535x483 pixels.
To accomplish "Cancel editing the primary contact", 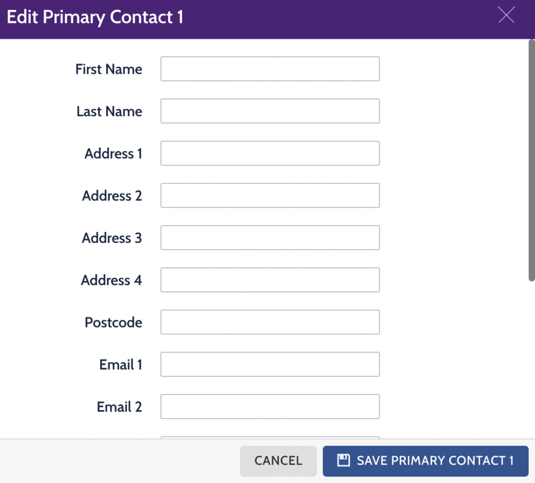I will (x=278, y=461).
